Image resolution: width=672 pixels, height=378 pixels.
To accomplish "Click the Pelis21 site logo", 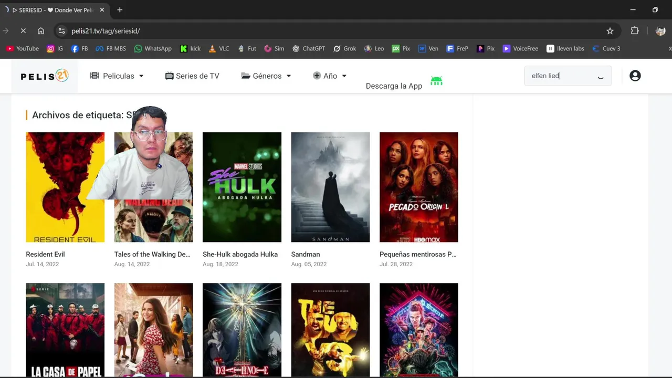I will (45, 76).
